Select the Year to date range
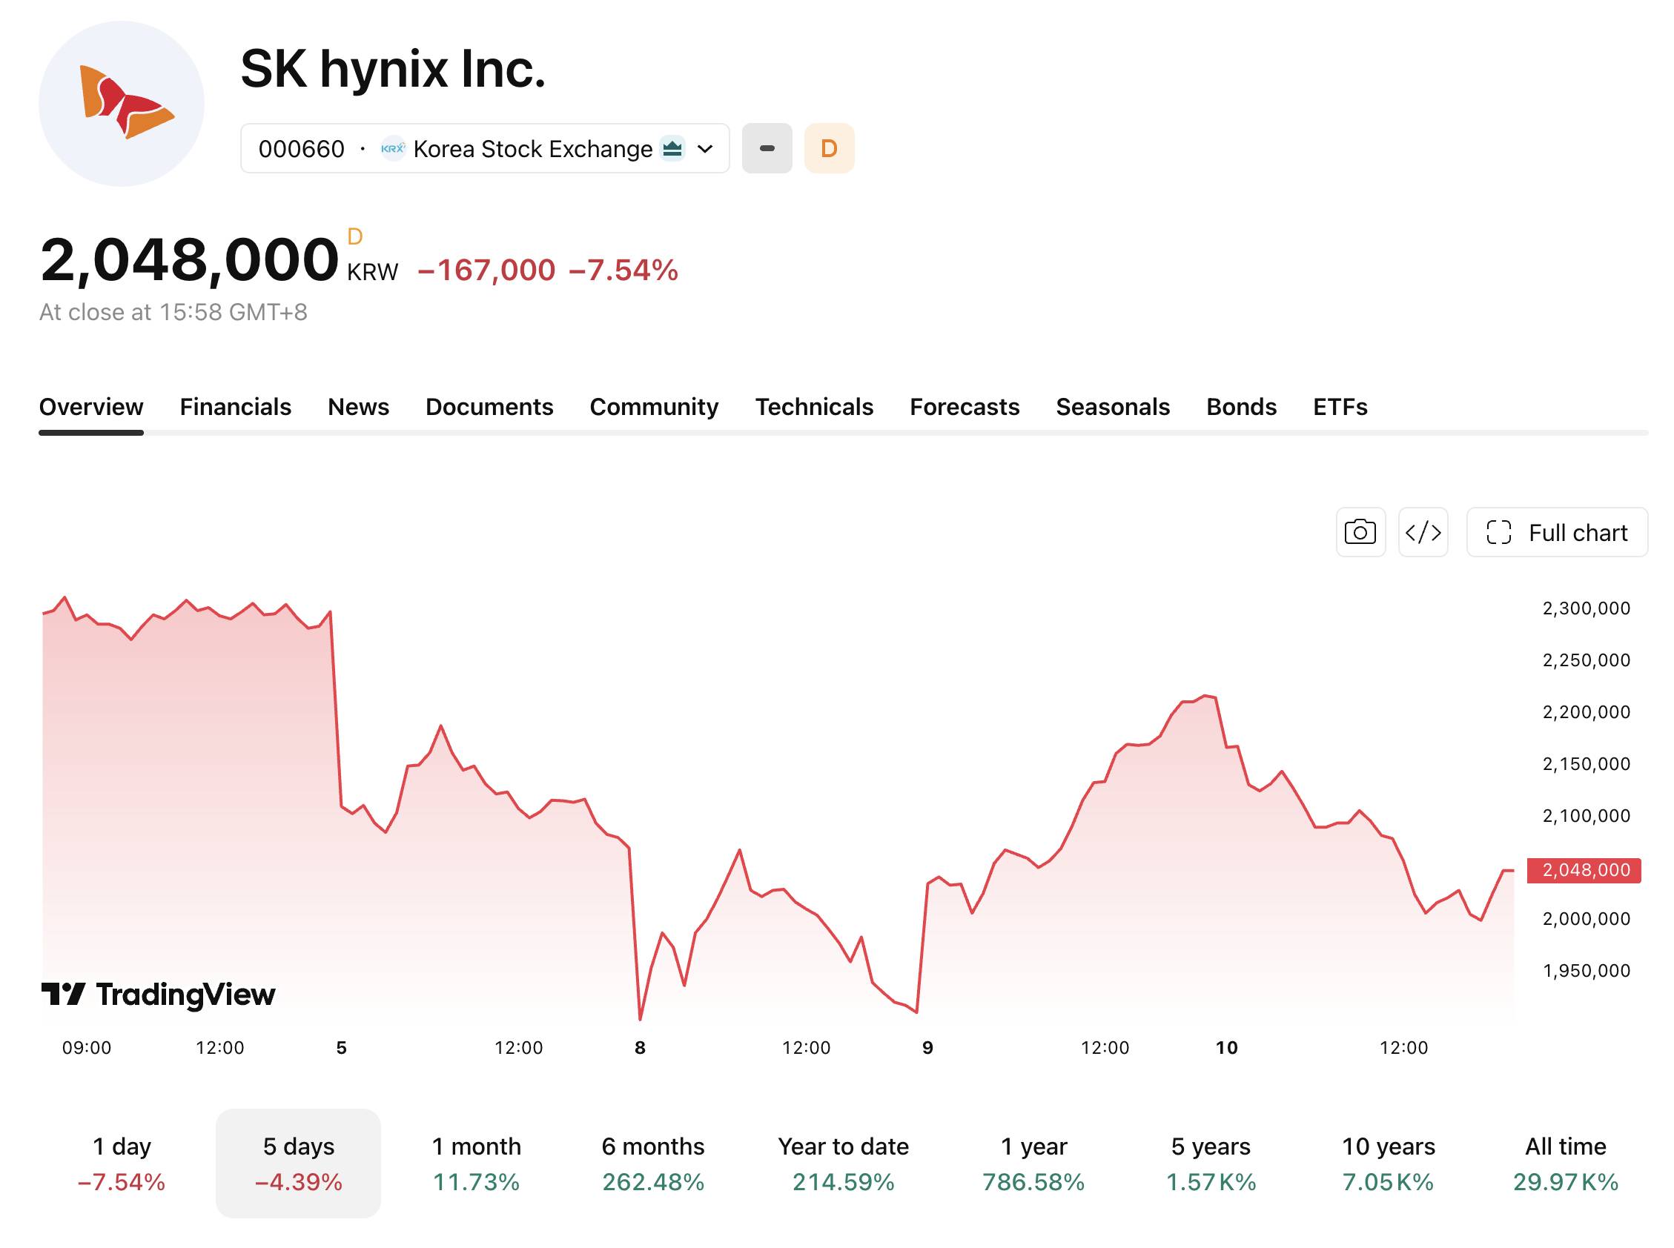Viewport: 1674px width, 1248px height. pyautogui.click(x=843, y=1163)
